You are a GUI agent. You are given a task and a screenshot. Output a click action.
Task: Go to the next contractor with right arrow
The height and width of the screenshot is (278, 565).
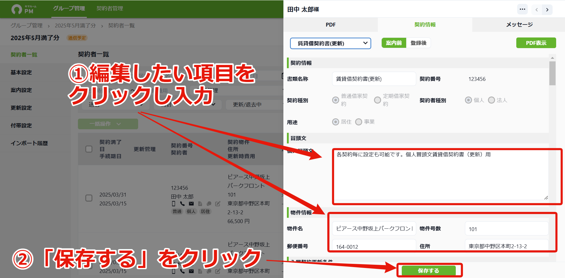click(x=547, y=10)
